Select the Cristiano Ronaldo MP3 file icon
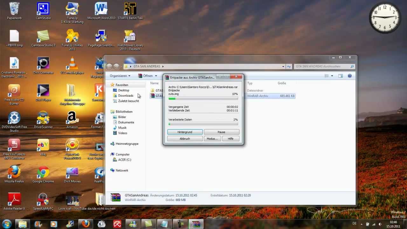This screenshot has width=407, height=229. tap(14, 67)
